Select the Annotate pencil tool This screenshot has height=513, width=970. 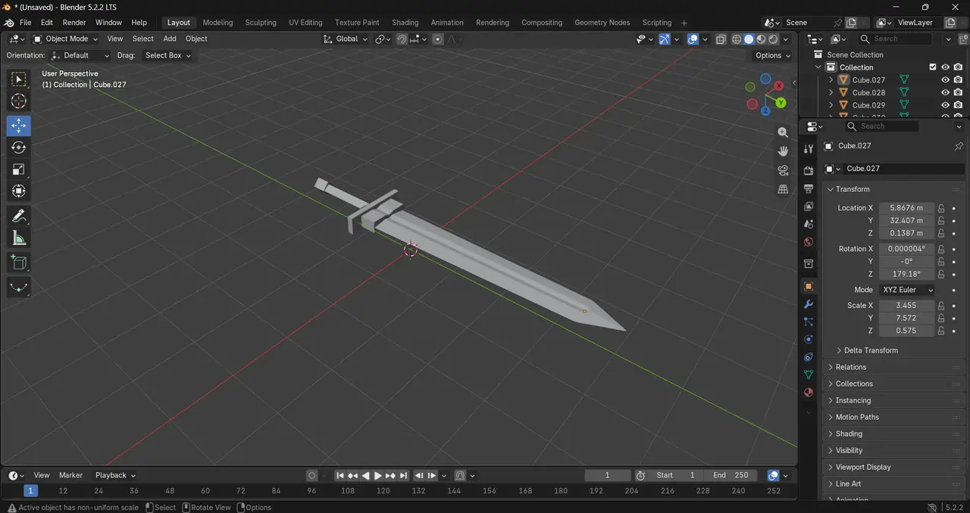point(19,216)
